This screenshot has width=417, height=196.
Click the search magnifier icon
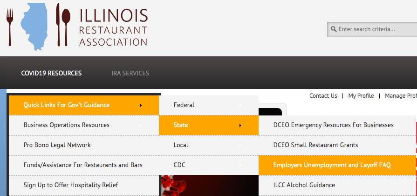334,29
